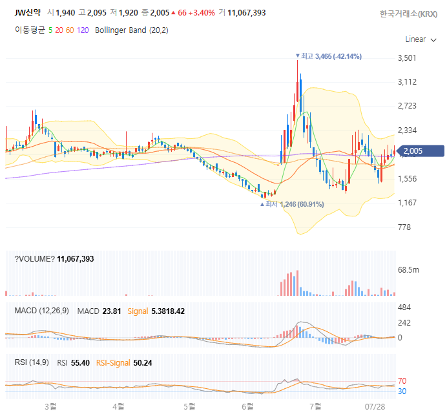The width and height of the screenshot is (447, 416).
Task: Click the 최저 1,246 low marker
Action: pyautogui.click(x=292, y=204)
